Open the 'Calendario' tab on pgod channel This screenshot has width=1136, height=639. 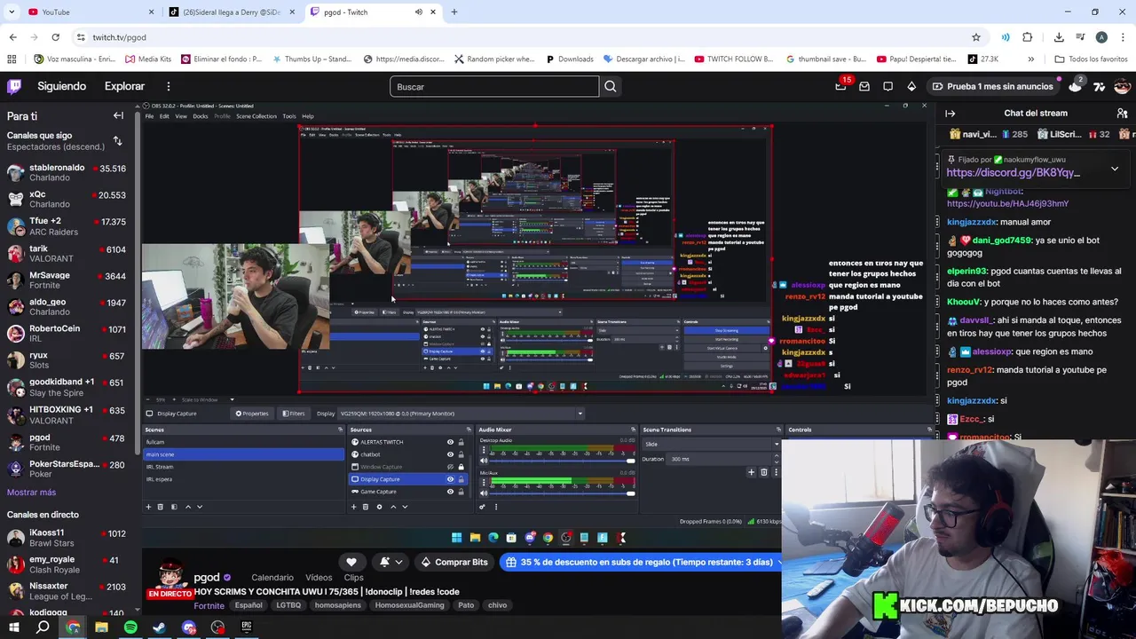[272, 578]
